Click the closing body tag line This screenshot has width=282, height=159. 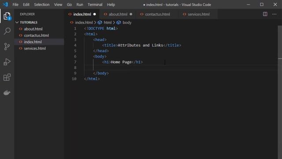click(x=101, y=73)
